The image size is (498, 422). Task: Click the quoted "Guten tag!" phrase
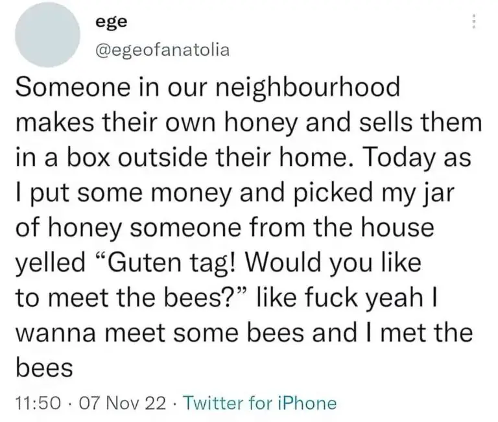(171, 264)
